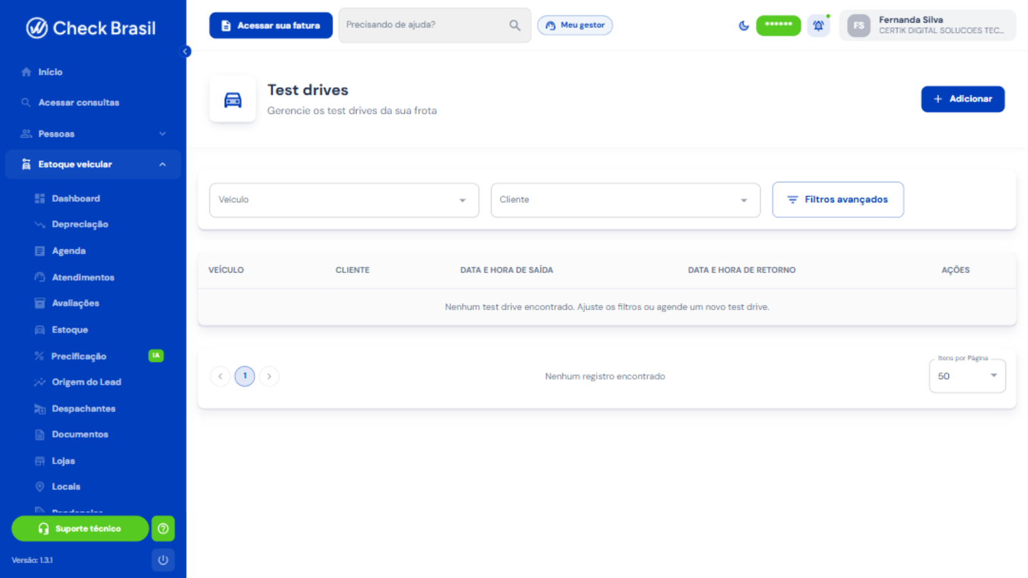
Task: Click the Pessoas people icon
Action: [26, 134]
